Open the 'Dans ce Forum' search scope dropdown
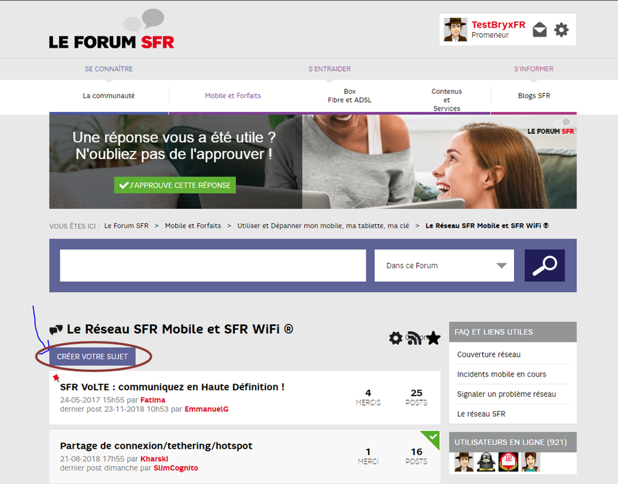Screen dimensions: 618x484 pos(444,265)
